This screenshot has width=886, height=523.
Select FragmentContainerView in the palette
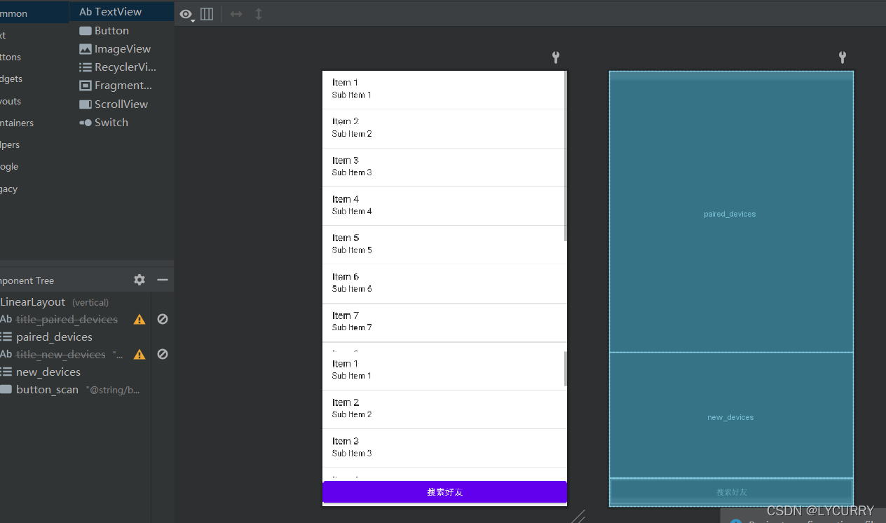click(x=121, y=86)
